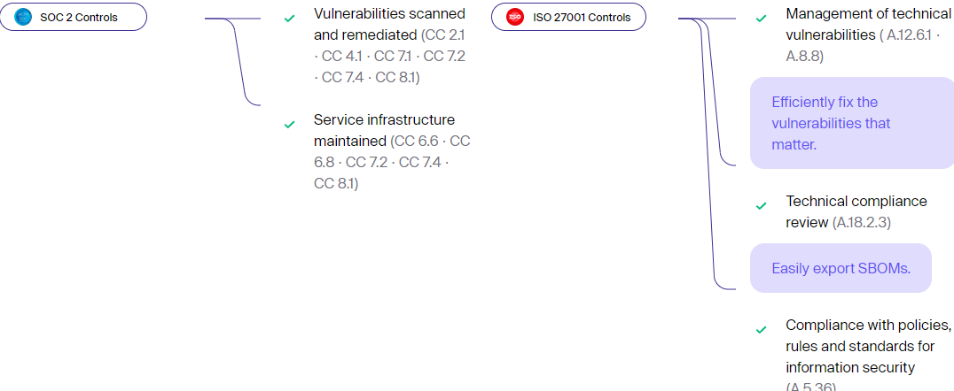Click checkmark next to Technical compliance review
Image resolution: width=954 pixels, height=391 pixels.
761,206
